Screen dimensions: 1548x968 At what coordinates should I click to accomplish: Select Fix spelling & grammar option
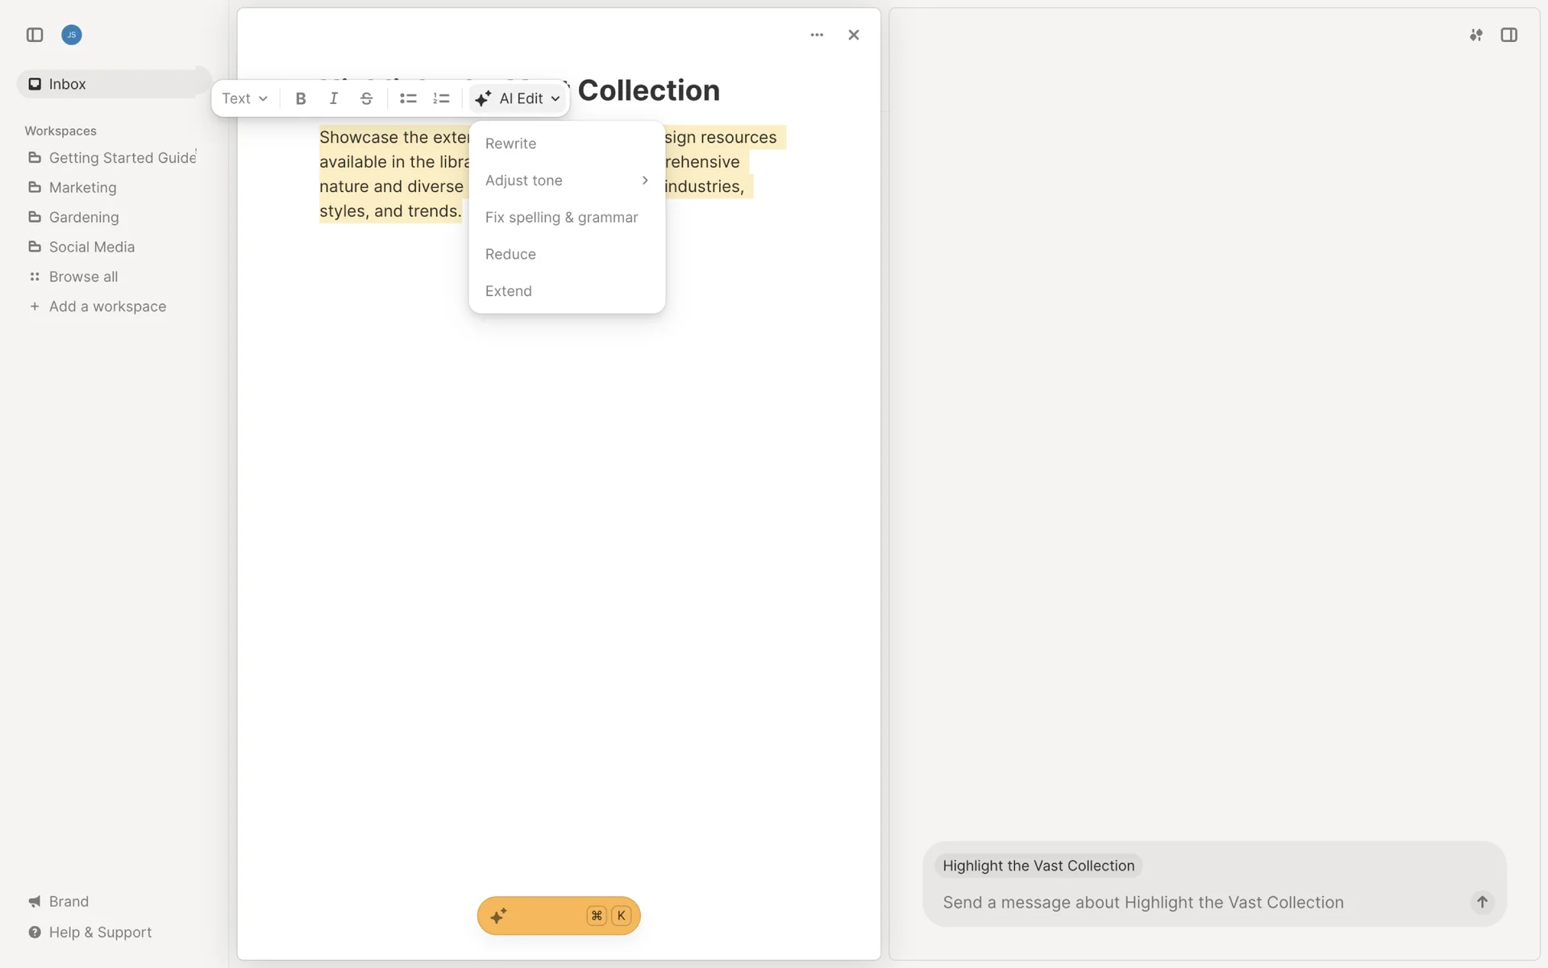pyautogui.click(x=561, y=218)
